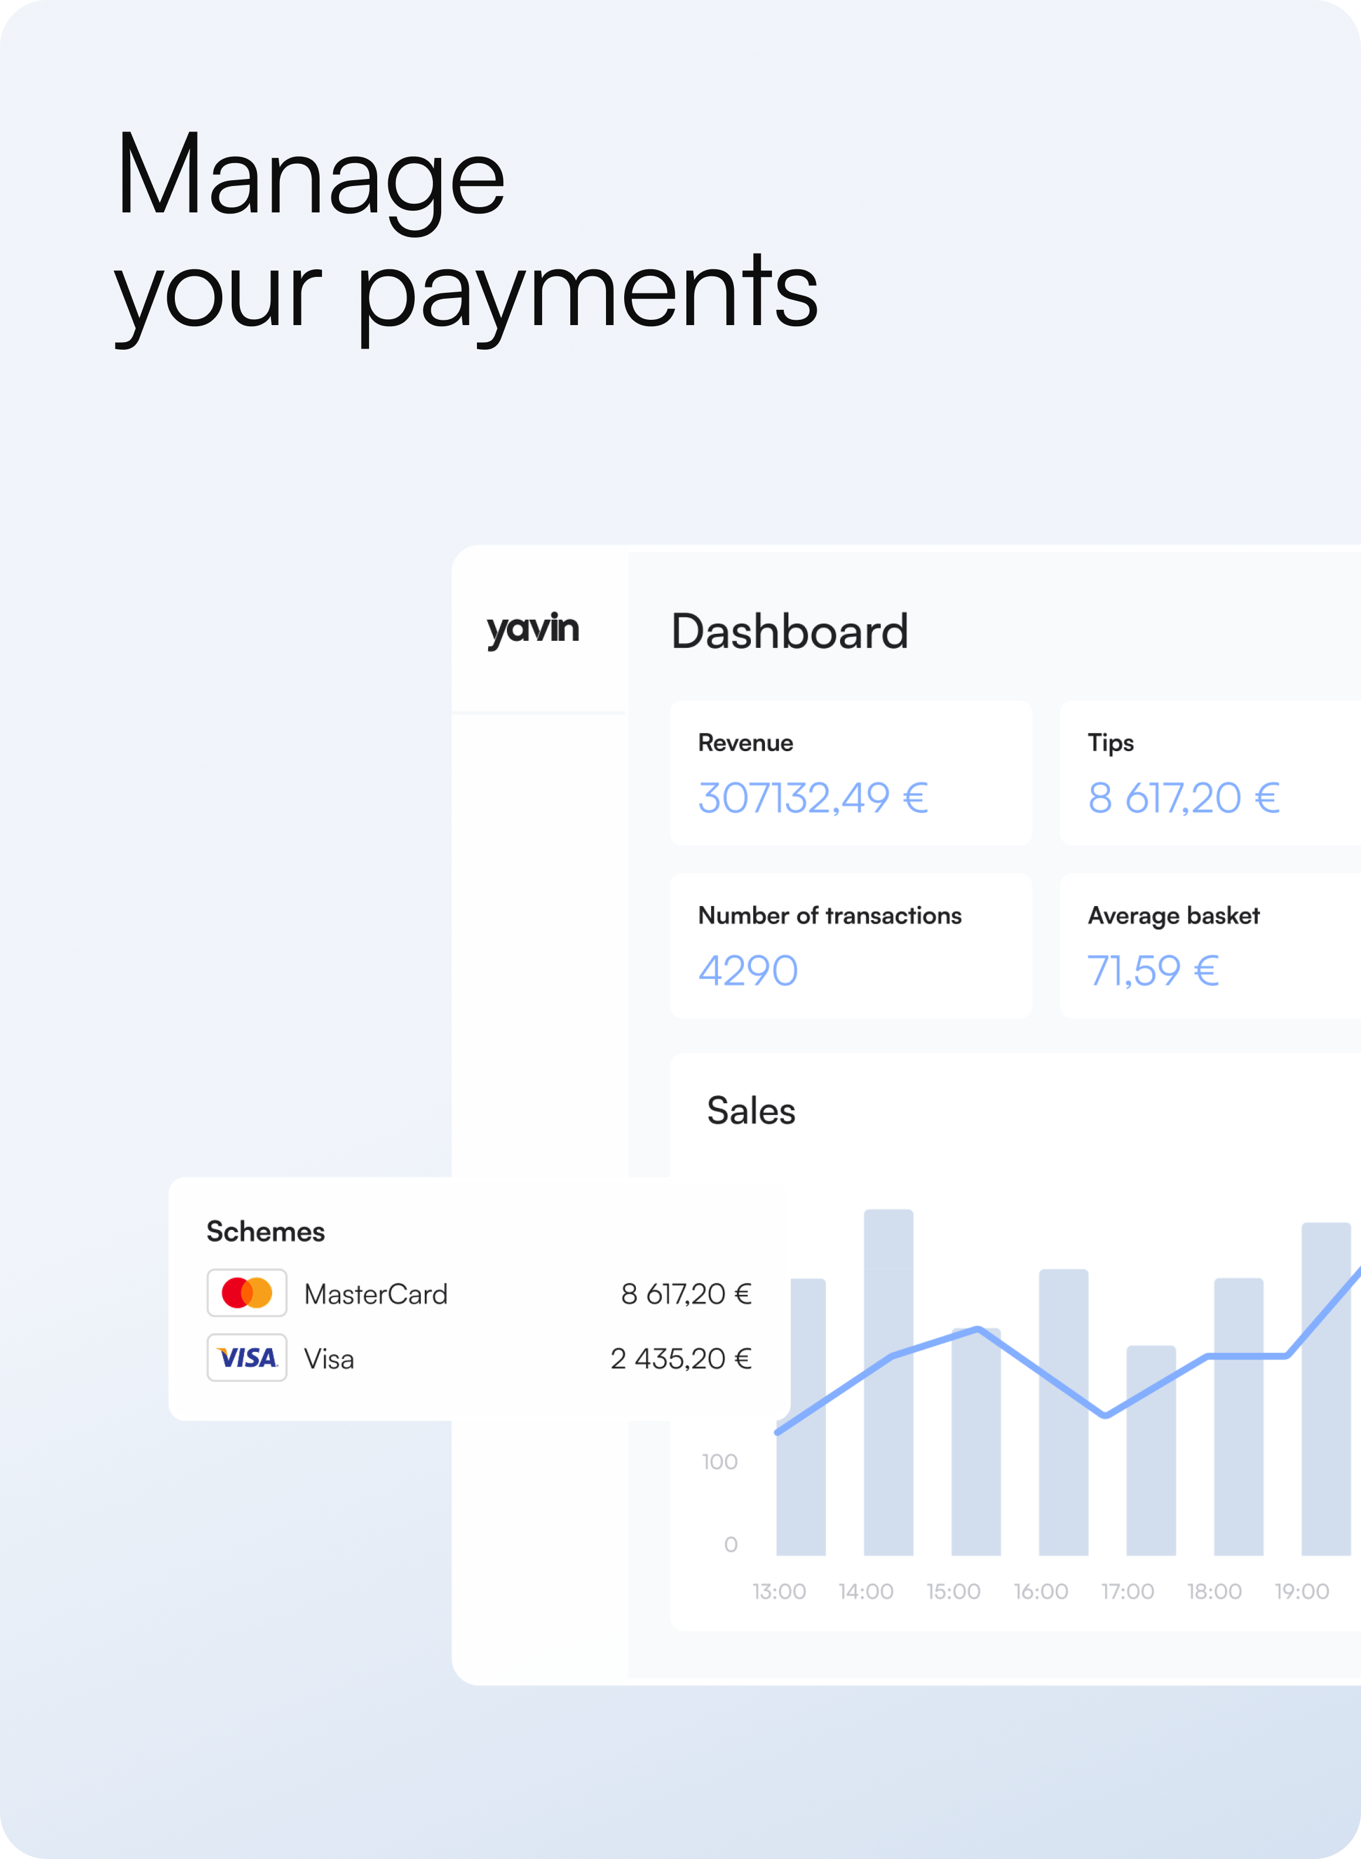The image size is (1361, 1859).
Task: Click the Dashboard heading
Action: click(x=788, y=632)
